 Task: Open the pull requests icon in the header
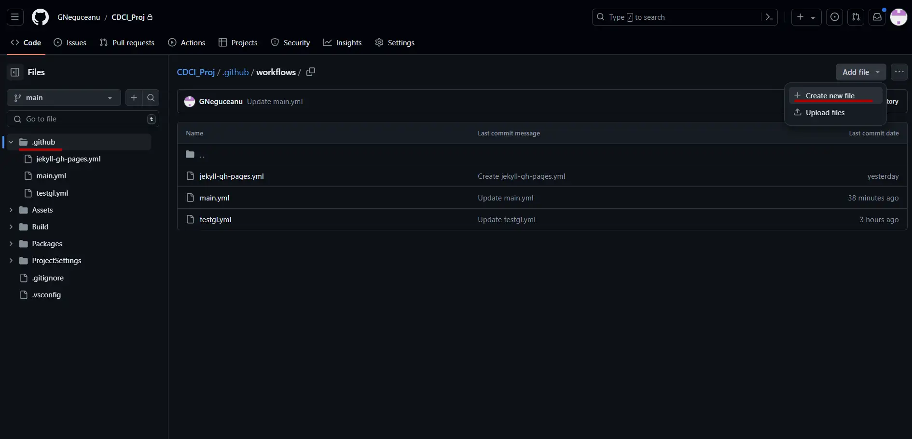856,17
